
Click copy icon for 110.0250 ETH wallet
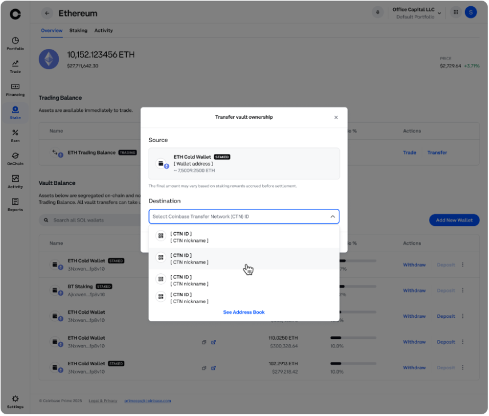[x=204, y=342]
